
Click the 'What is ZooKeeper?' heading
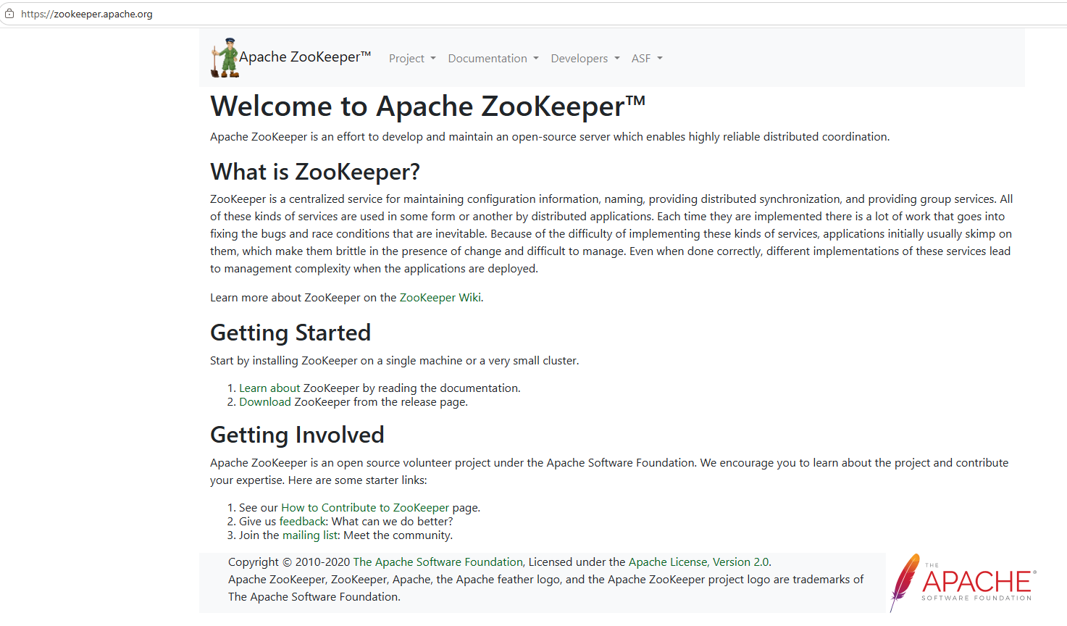pos(315,172)
